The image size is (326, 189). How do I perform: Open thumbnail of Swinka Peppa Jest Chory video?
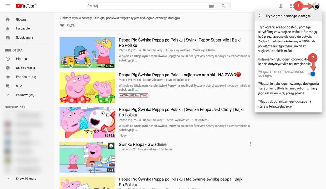[87, 122]
